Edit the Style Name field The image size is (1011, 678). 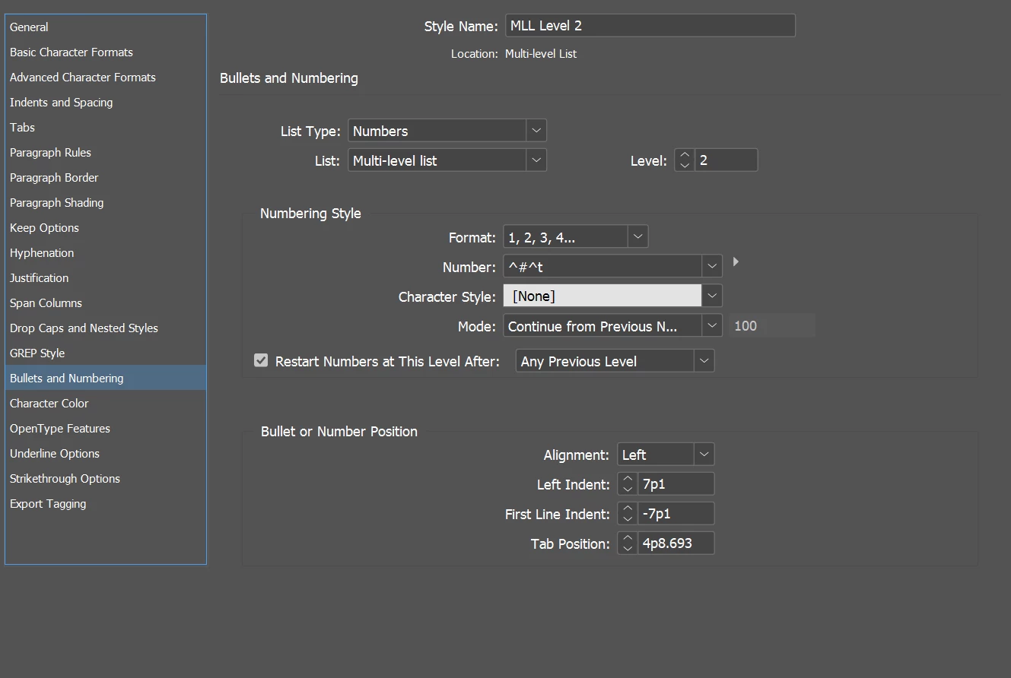650,25
